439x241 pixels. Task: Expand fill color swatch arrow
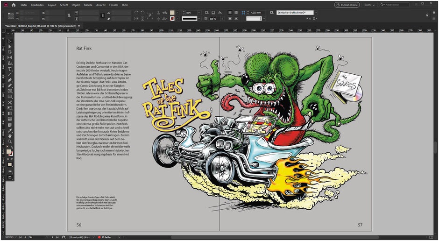point(177,13)
